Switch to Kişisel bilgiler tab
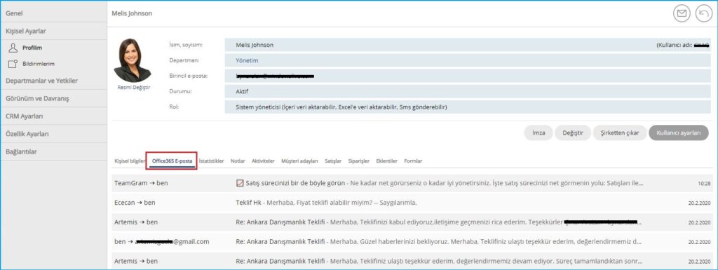The width and height of the screenshot is (718, 270). tap(130, 161)
